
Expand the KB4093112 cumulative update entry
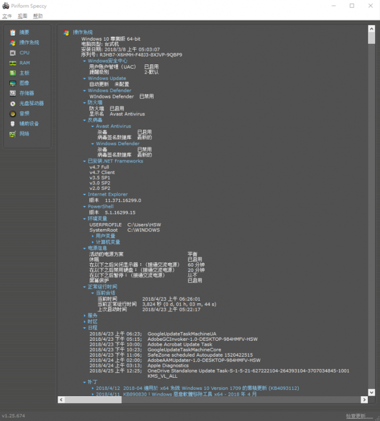(x=93, y=388)
